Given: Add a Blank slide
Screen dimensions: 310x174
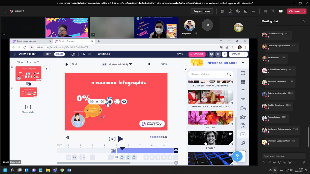Looking at the screenshot, I should pos(28,109).
